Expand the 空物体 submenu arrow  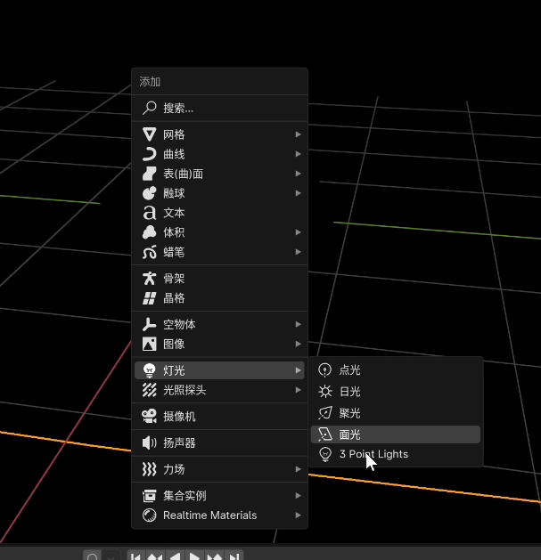(x=298, y=324)
